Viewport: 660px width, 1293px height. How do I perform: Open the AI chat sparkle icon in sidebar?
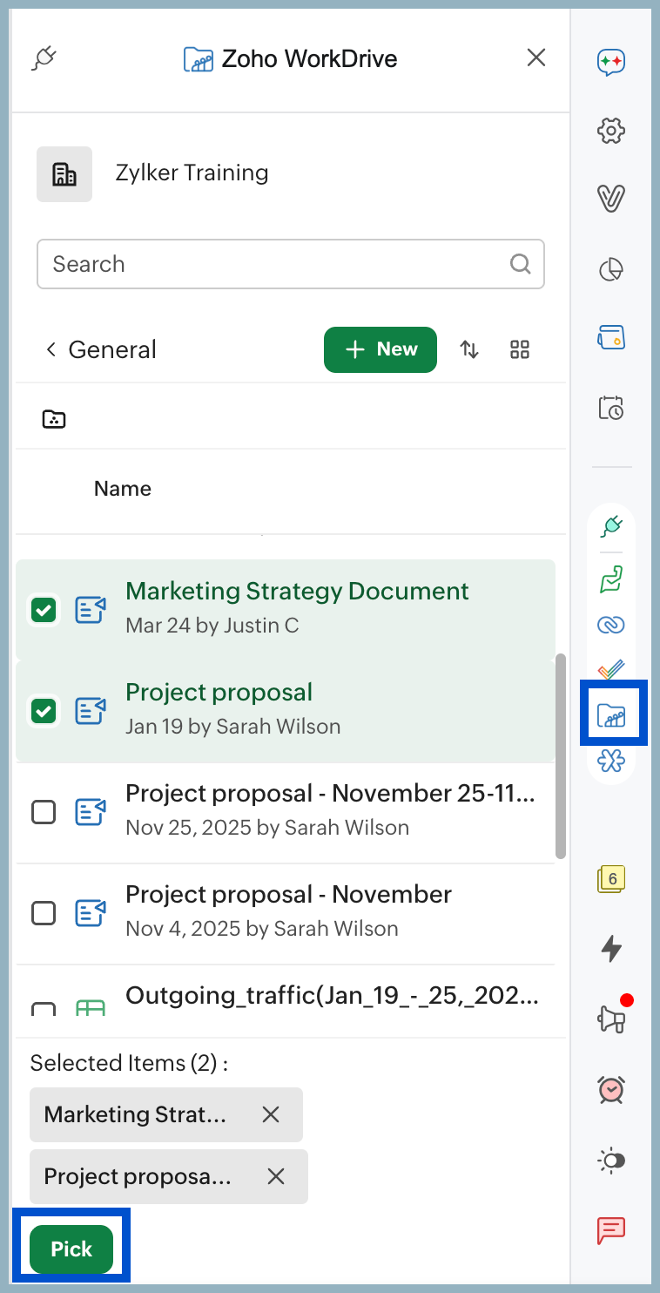[611, 62]
